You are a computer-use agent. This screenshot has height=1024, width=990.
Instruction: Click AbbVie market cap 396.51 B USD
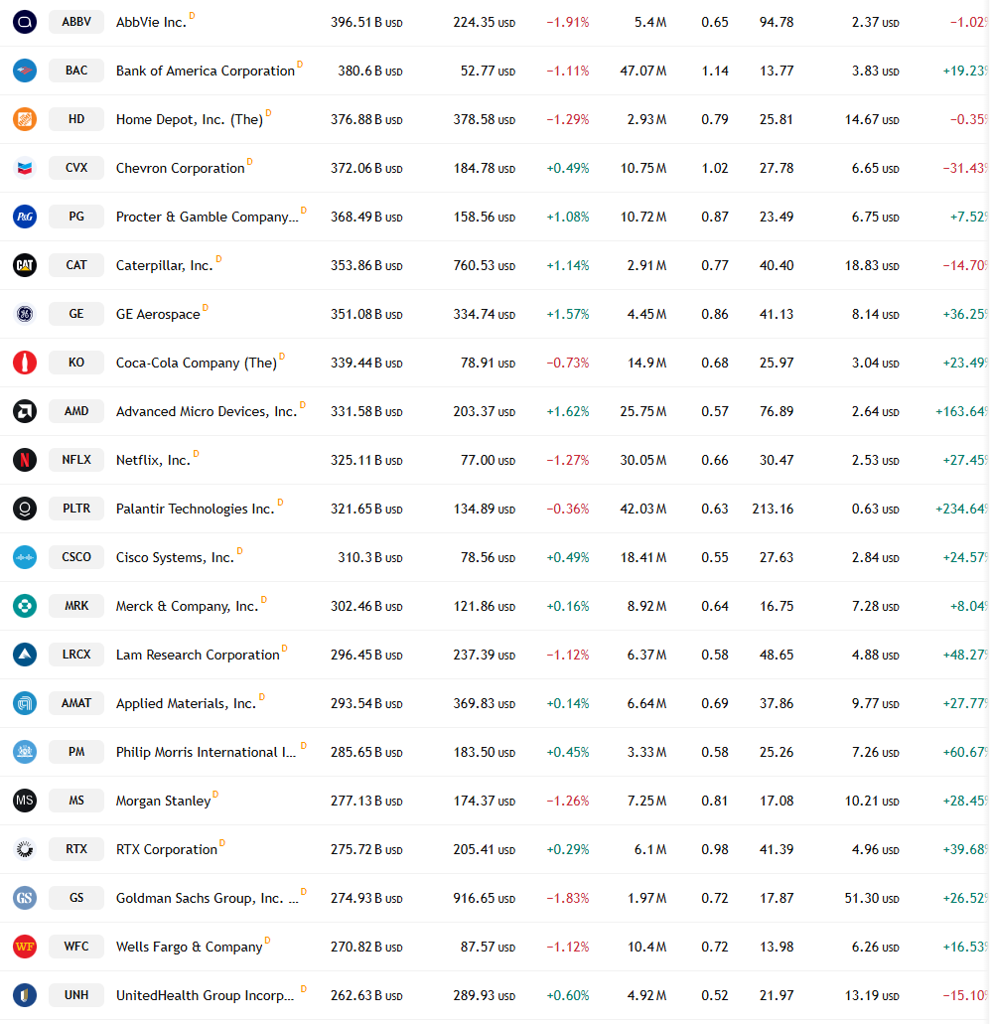tap(366, 23)
